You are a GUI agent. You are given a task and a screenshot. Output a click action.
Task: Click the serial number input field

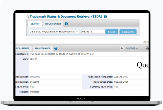tap(93, 32)
